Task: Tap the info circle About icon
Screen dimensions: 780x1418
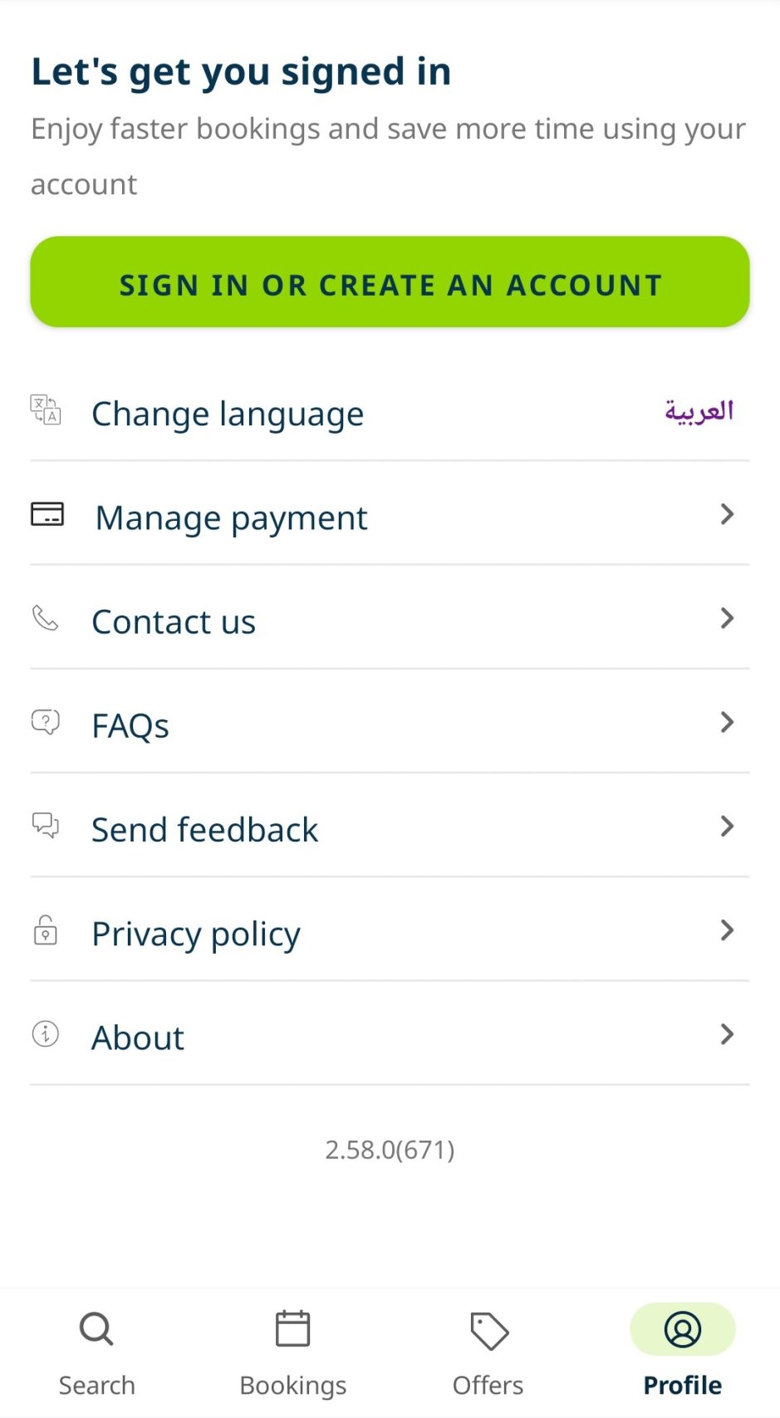Action: point(46,1034)
